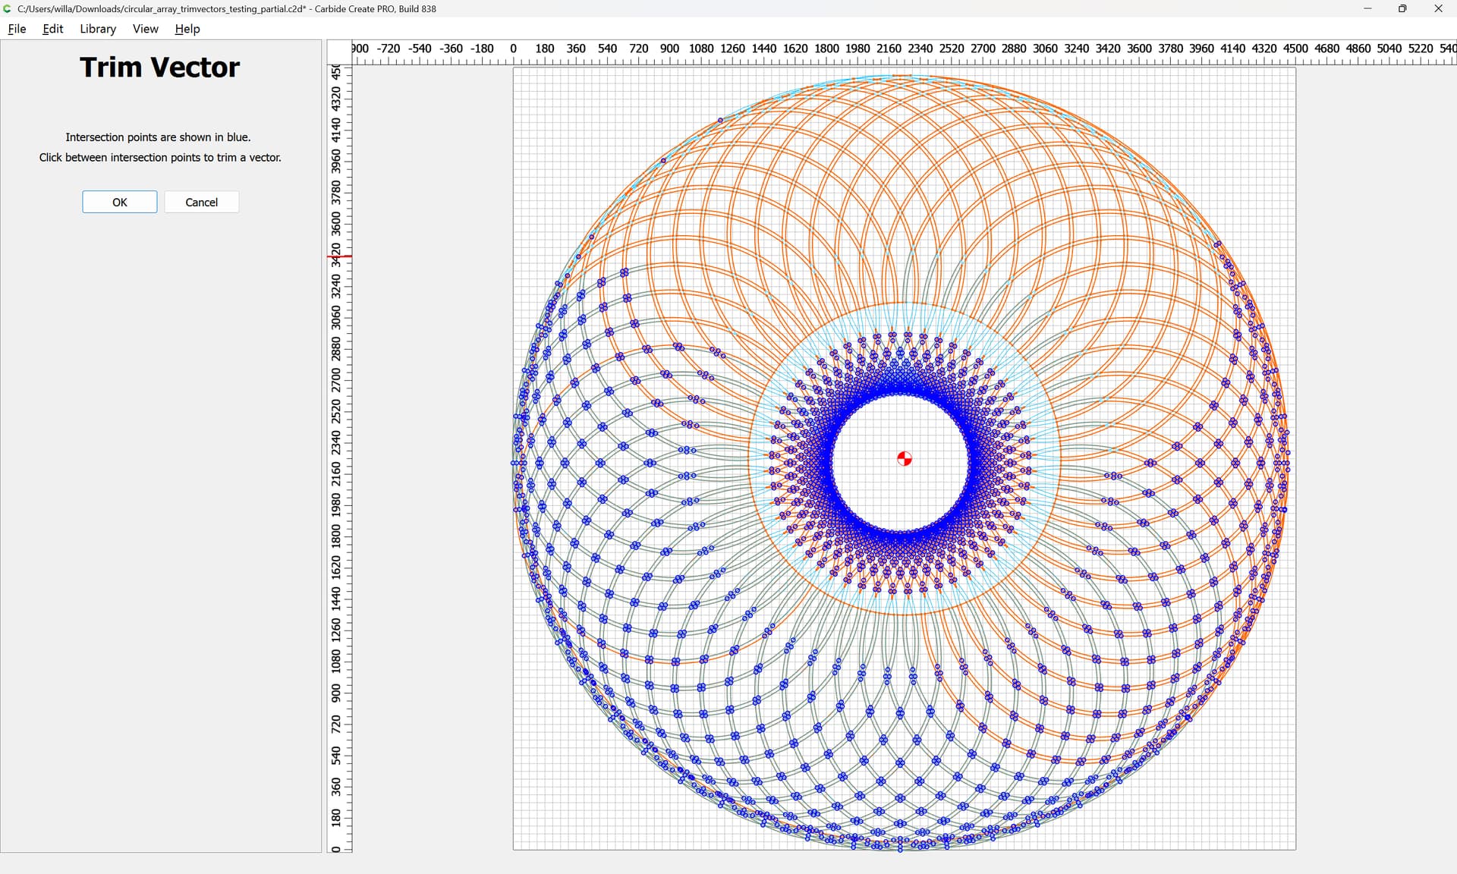
Task: Click the 2160 label on horizontal ruler
Action: 889,49
